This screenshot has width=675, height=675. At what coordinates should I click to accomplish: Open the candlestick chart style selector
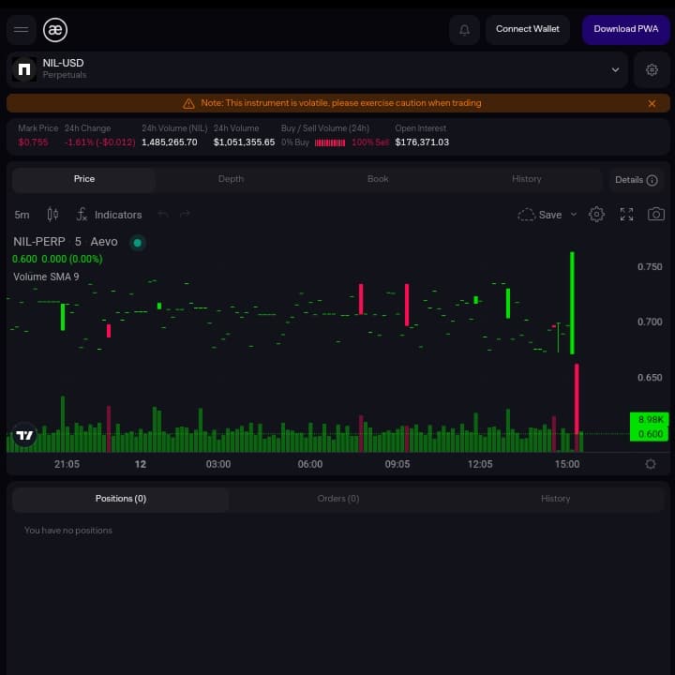pos(52,215)
